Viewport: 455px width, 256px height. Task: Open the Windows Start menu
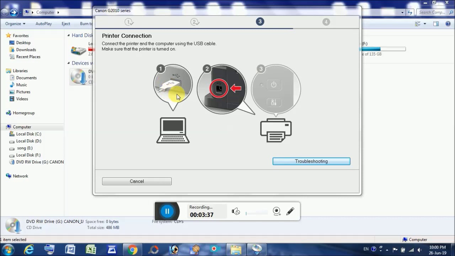click(7, 249)
